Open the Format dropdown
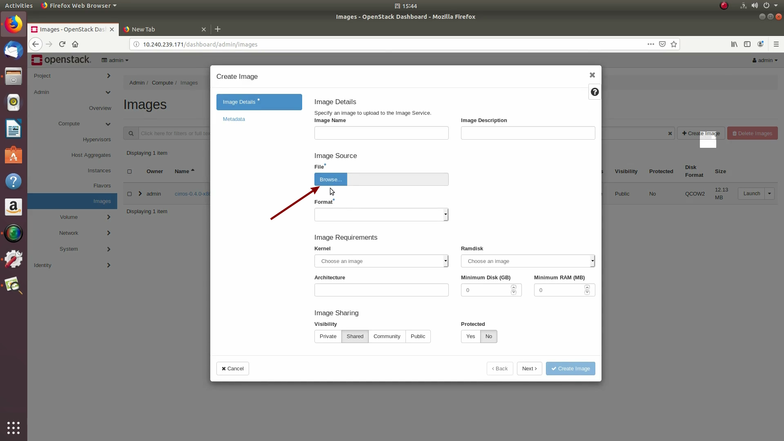The image size is (784, 441). (x=381, y=215)
